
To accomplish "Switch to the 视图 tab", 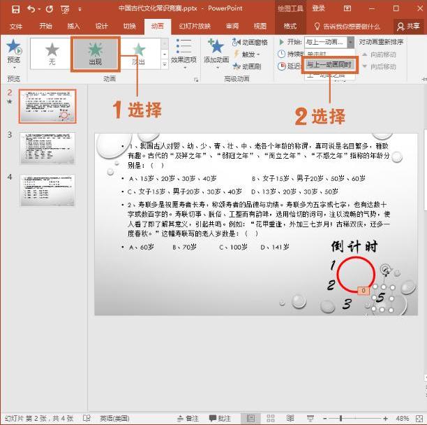I will [x=260, y=26].
